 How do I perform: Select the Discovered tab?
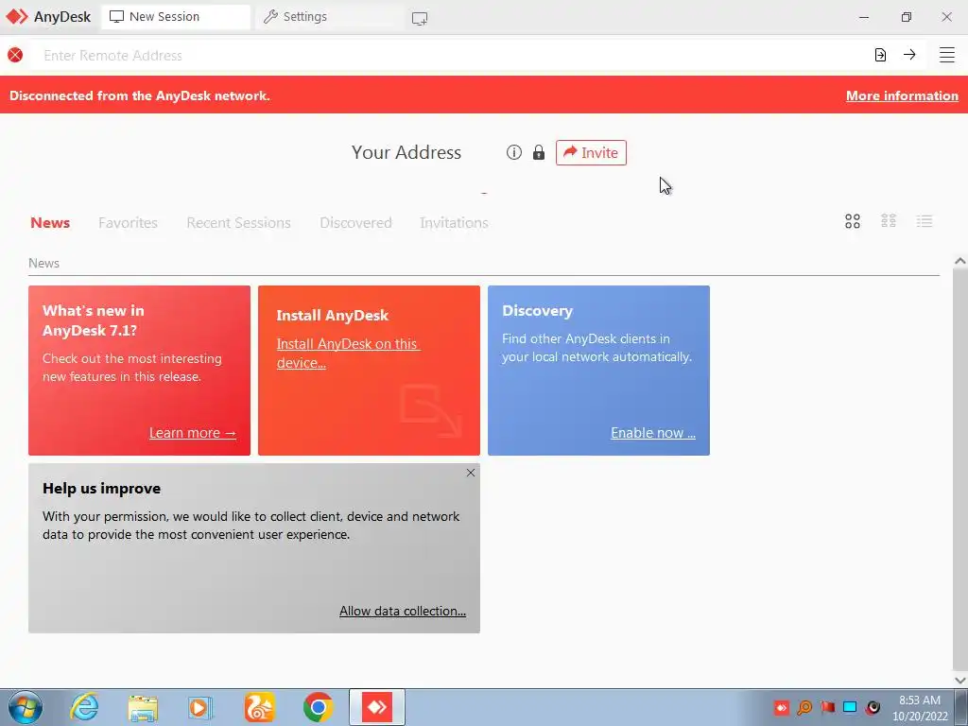click(355, 223)
